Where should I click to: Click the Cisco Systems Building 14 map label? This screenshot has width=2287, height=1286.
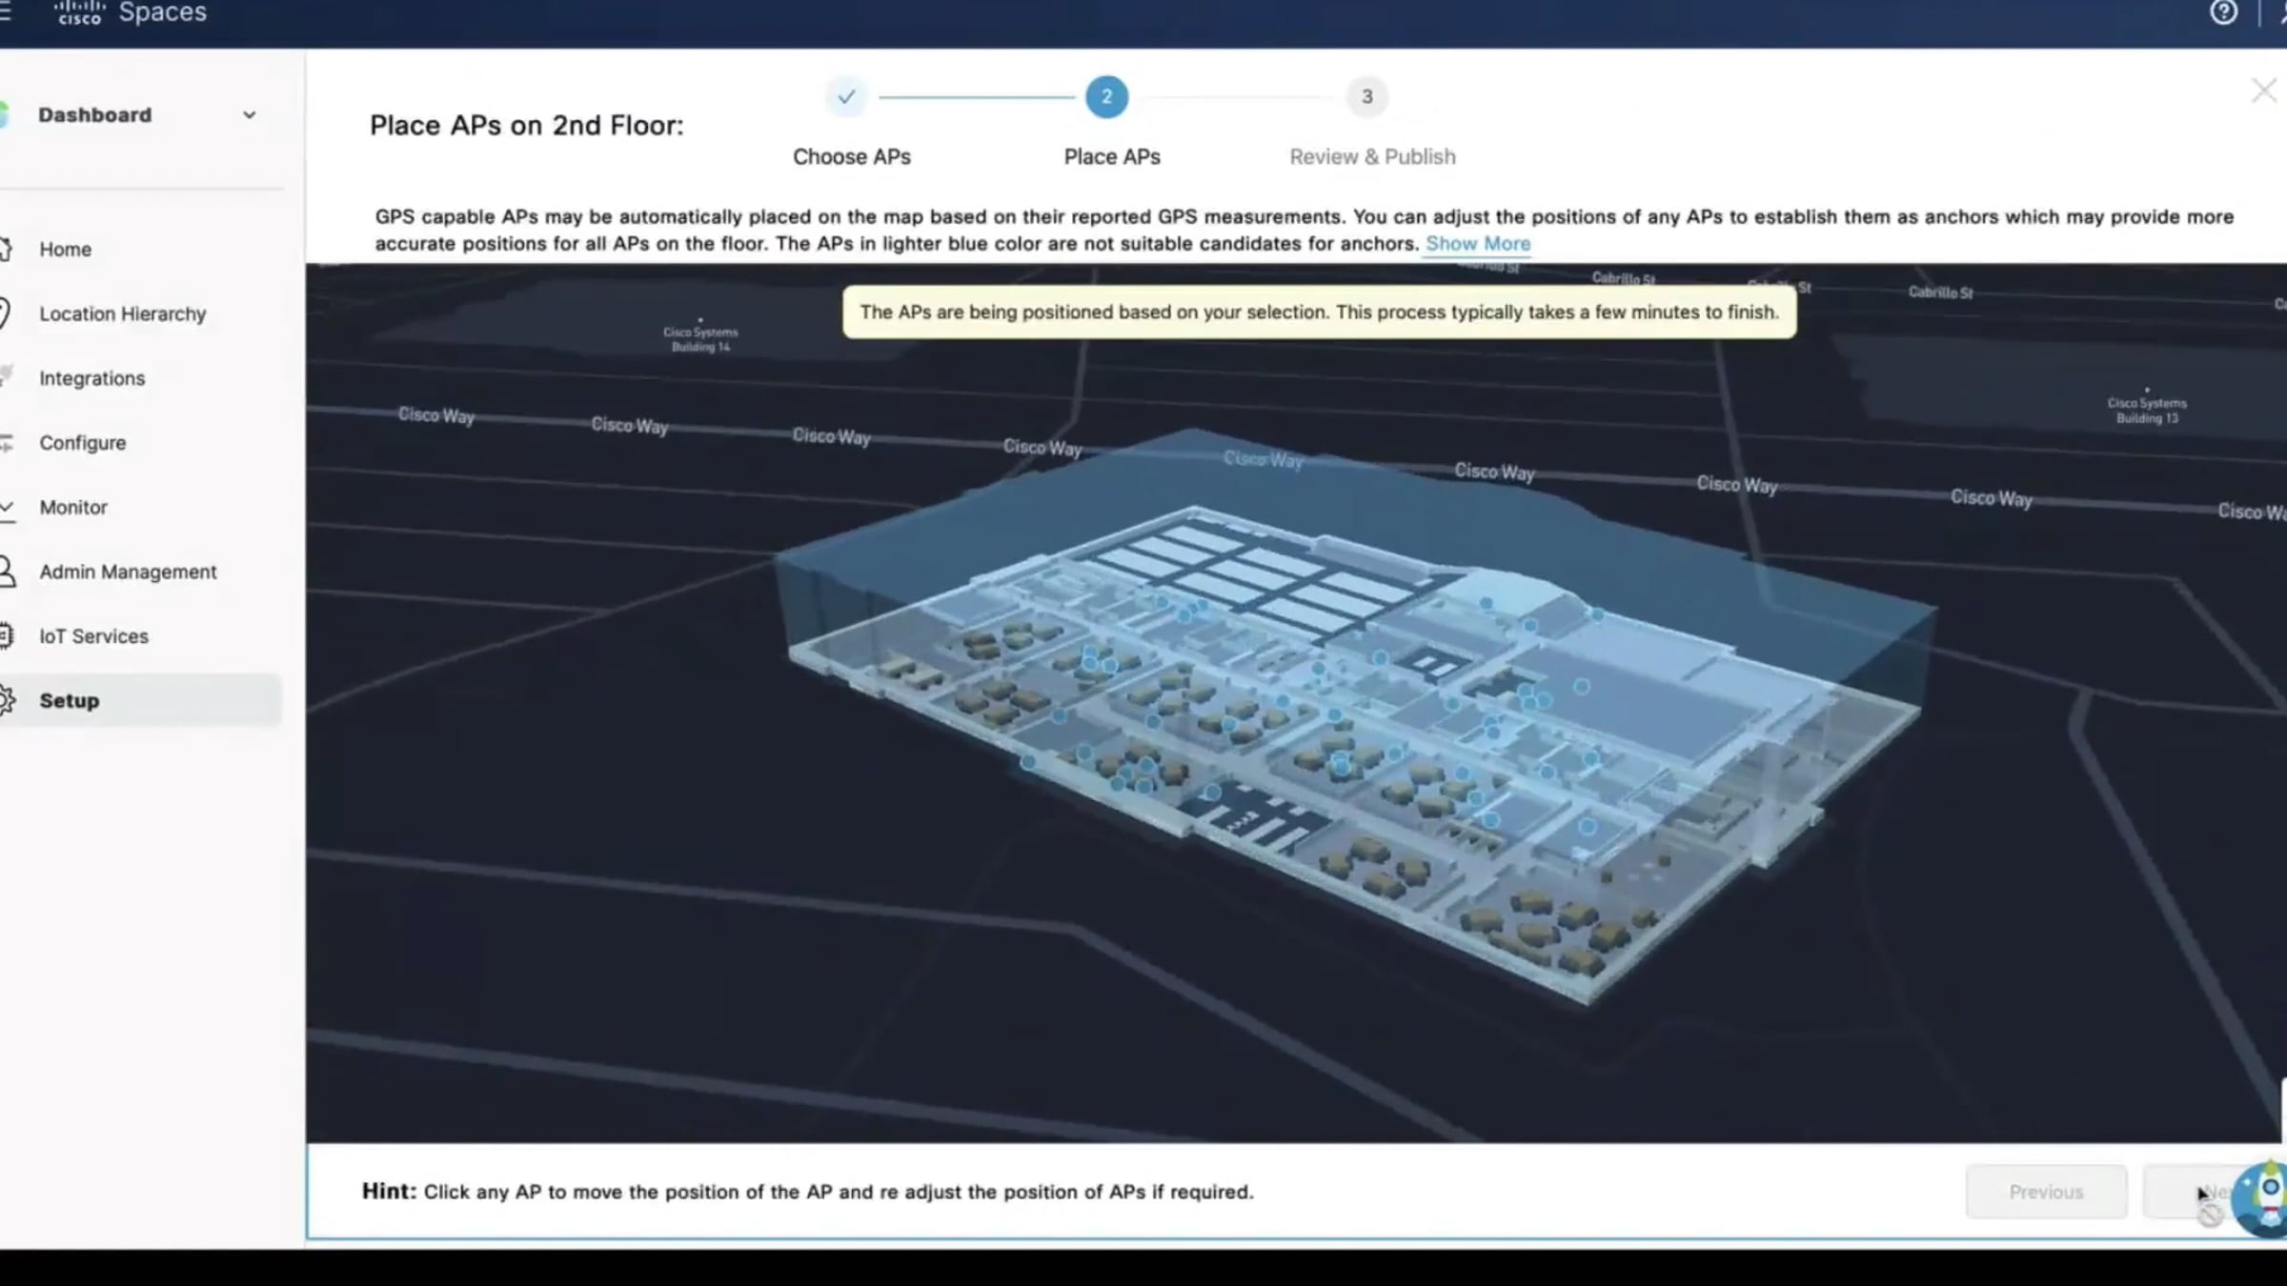coord(700,339)
